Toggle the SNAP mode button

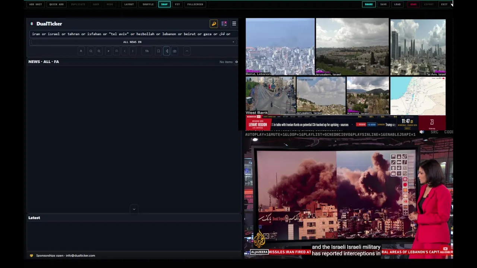164,4
